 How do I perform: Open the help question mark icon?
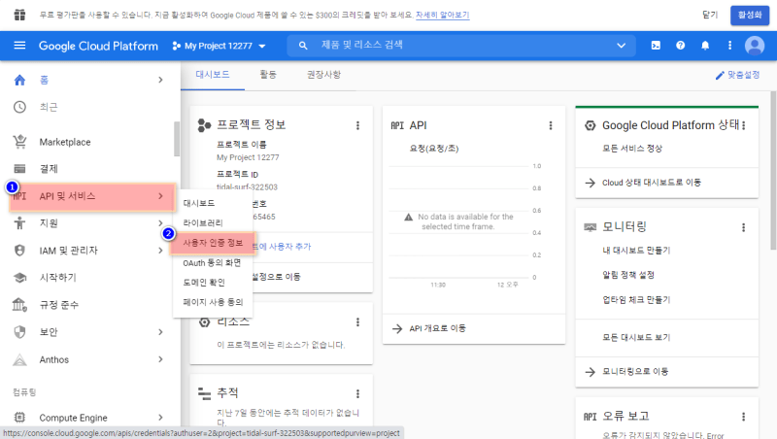(681, 46)
